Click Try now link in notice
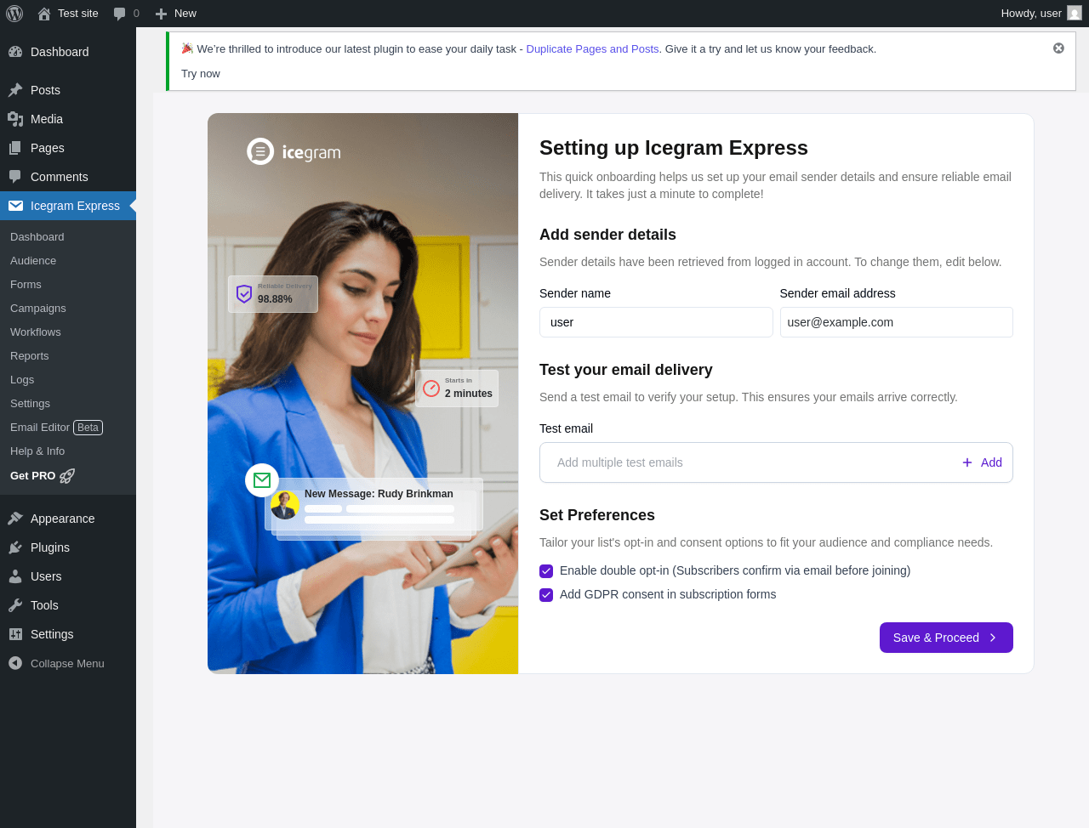Viewport: 1089px width, 828px height. coord(201,74)
